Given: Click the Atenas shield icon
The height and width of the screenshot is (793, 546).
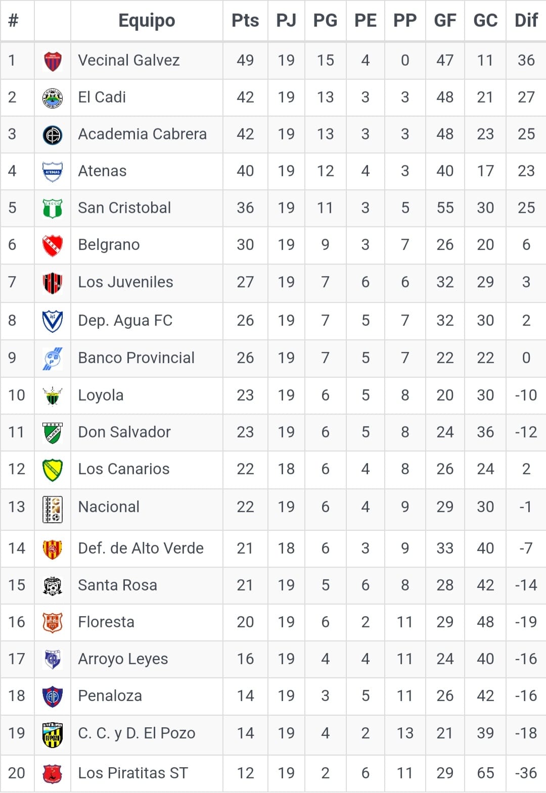Looking at the screenshot, I should click(x=53, y=171).
